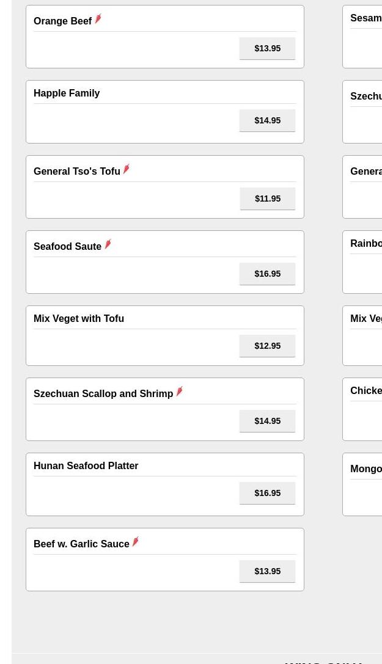382x664 pixels.
Task: Add Beef w. Garlic Sauce at $13.95
Action: (x=267, y=571)
